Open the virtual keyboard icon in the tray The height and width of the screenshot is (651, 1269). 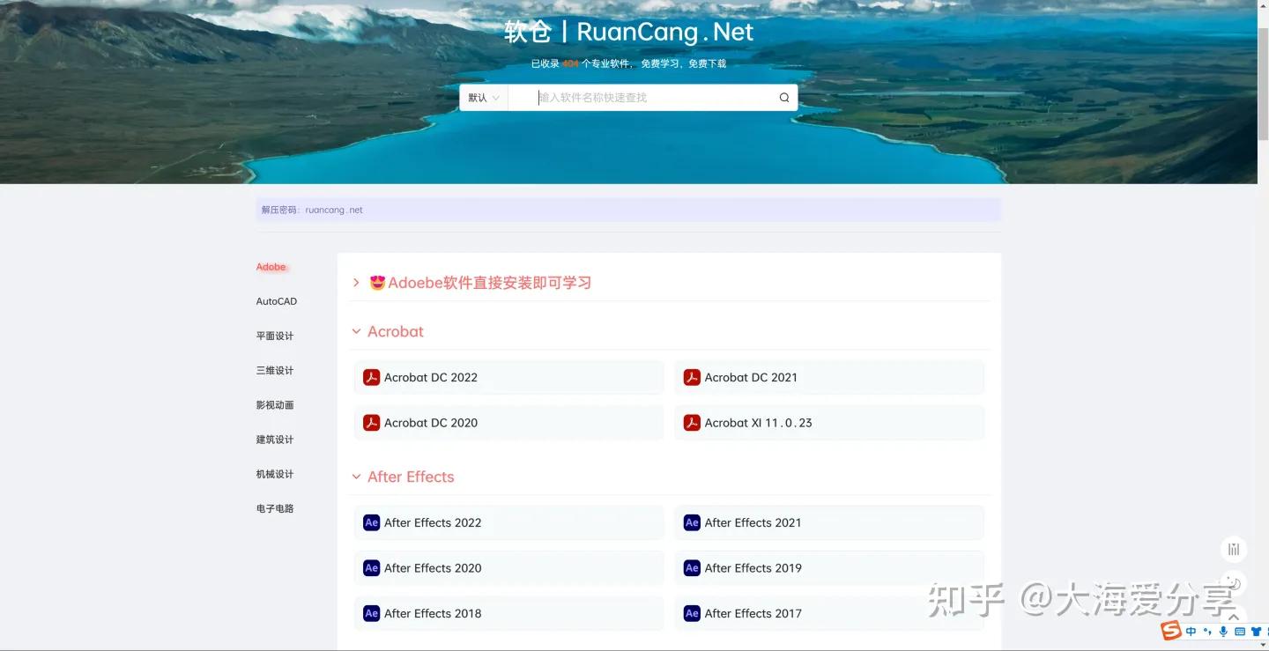1240,632
